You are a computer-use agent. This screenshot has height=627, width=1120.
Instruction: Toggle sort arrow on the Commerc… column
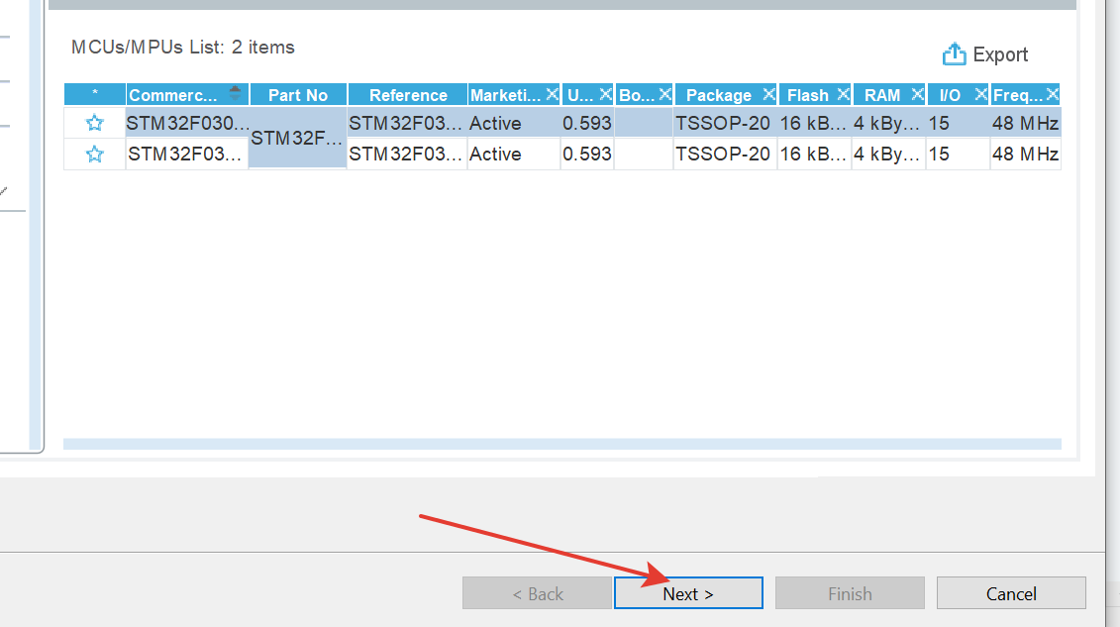coord(235,93)
